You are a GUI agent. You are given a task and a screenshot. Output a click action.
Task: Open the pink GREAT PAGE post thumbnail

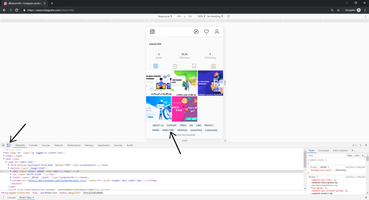(184, 109)
